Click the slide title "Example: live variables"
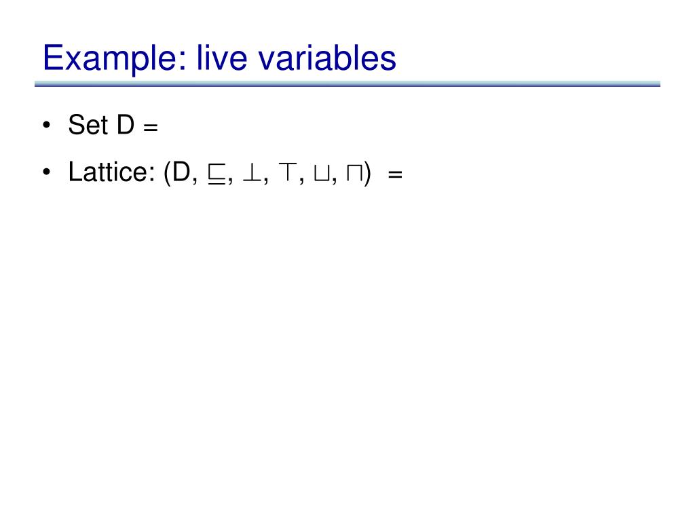Screen dimensions: 695x521 [219, 58]
